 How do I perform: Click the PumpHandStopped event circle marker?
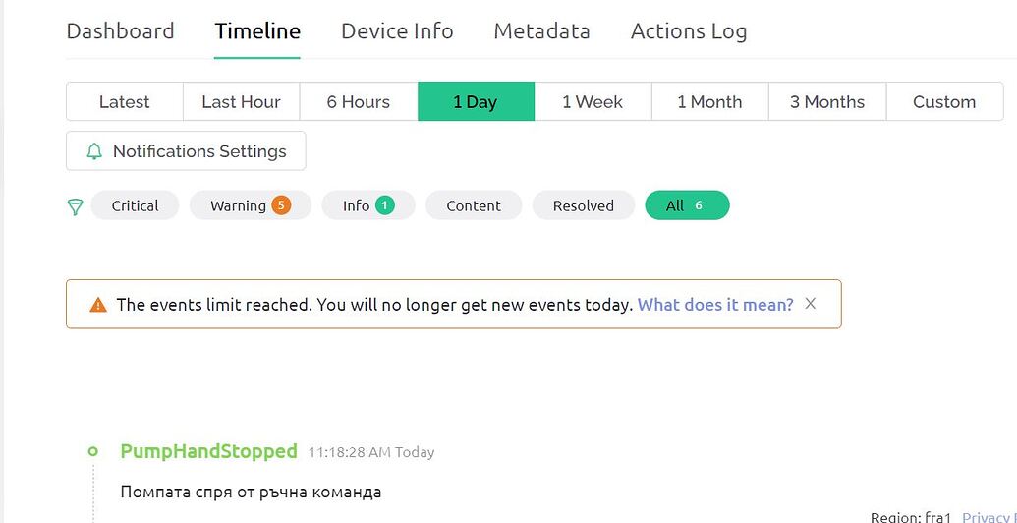tap(92, 451)
